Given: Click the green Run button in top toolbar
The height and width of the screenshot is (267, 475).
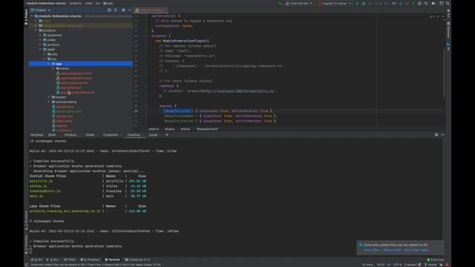Looking at the screenshot, I should pyautogui.click(x=357, y=3).
